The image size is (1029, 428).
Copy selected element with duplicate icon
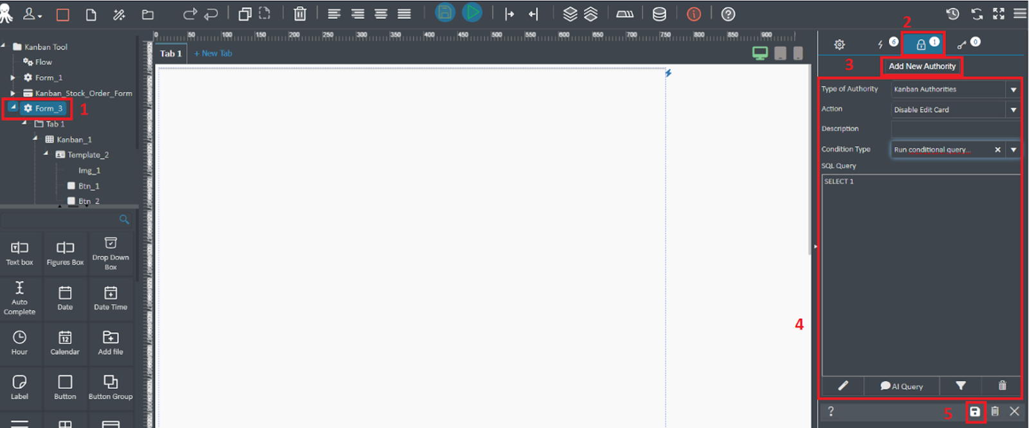tap(245, 14)
